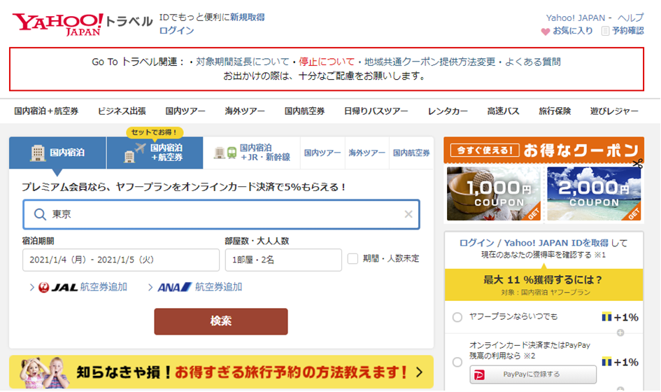The image size is (661, 392).
Task: Open 海外ツアー in top navigation bar
Action: (245, 111)
